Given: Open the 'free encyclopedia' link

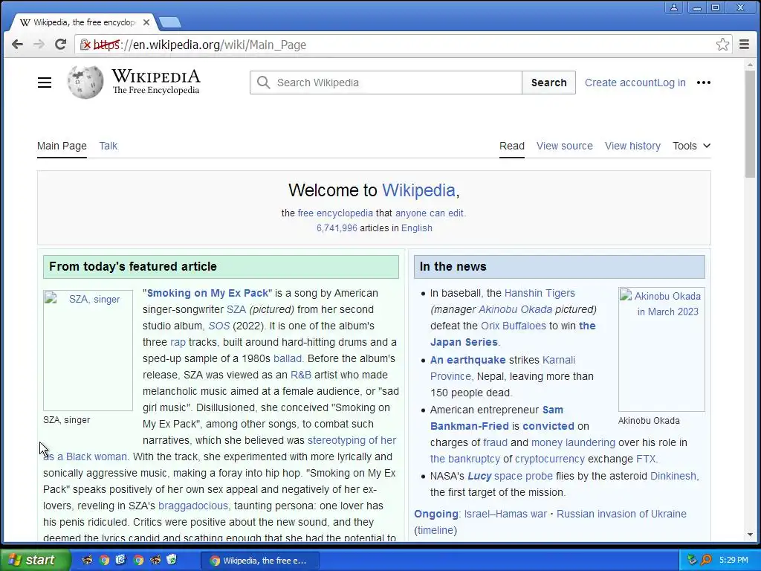Looking at the screenshot, I should 335,213.
